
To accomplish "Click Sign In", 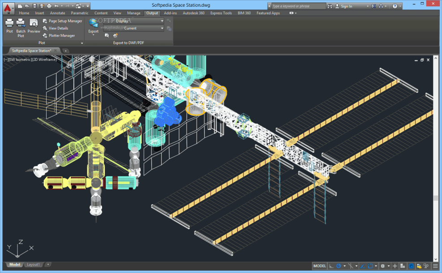I will [346, 6].
